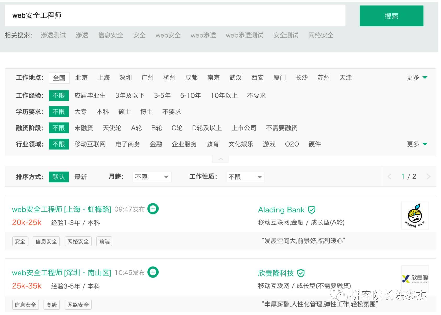
Task: Click chat icon beside the Shanghai job posting
Action: click(153, 209)
